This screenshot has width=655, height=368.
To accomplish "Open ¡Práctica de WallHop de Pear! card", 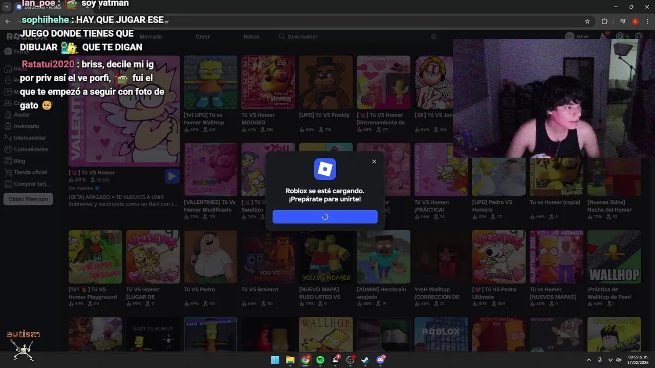I will click(x=614, y=268).
